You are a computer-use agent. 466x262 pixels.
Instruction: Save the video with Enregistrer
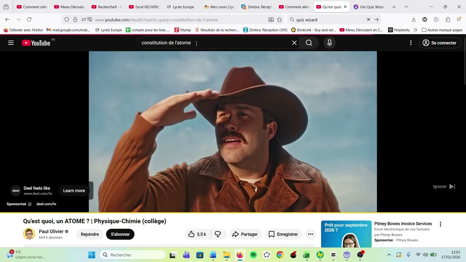284,234
